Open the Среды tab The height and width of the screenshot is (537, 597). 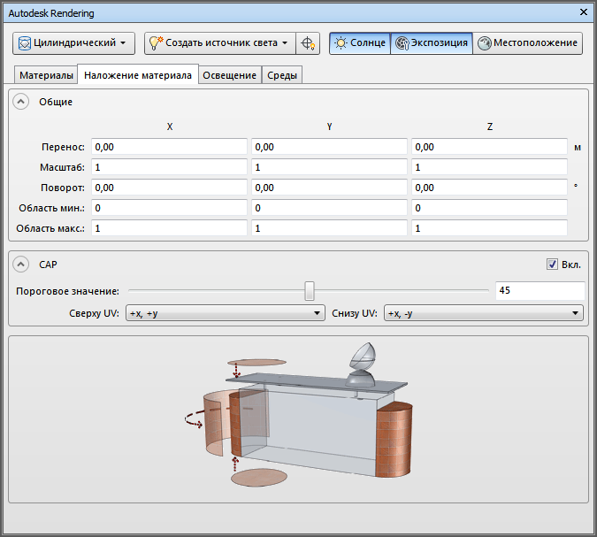point(282,75)
